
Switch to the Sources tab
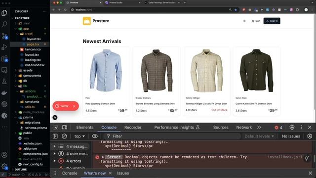(221, 128)
